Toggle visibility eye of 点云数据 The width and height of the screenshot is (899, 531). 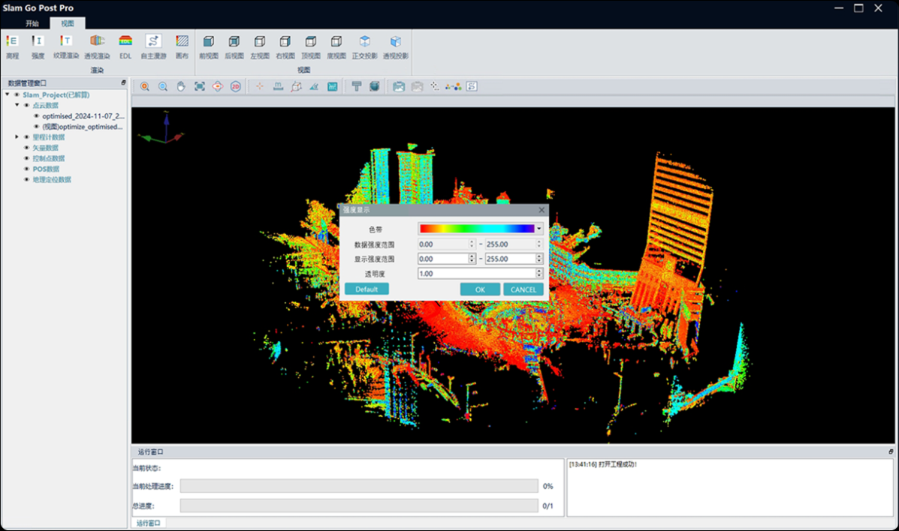(27, 106)
